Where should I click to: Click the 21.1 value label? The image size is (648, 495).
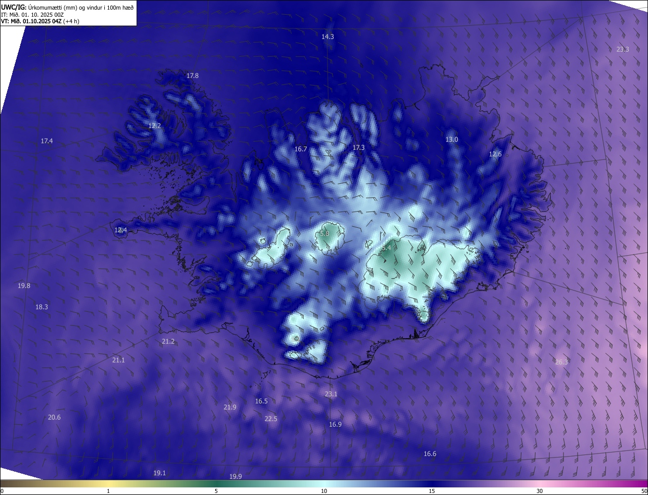(x=118, y=360)
